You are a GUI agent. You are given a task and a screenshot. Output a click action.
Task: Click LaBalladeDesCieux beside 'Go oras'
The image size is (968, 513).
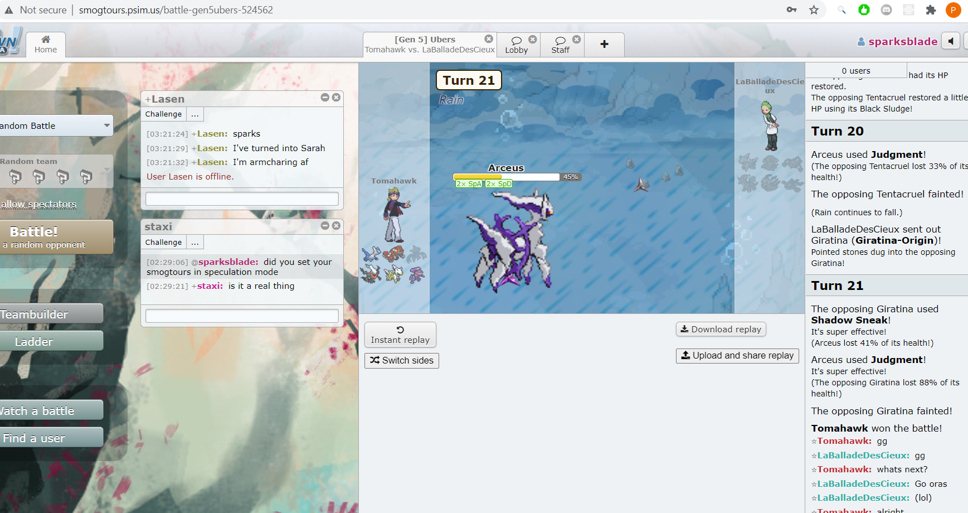point(863,484)
